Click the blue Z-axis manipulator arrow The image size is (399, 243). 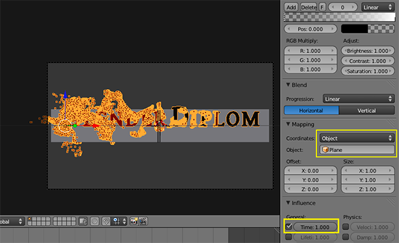click(x=65, y=94)
